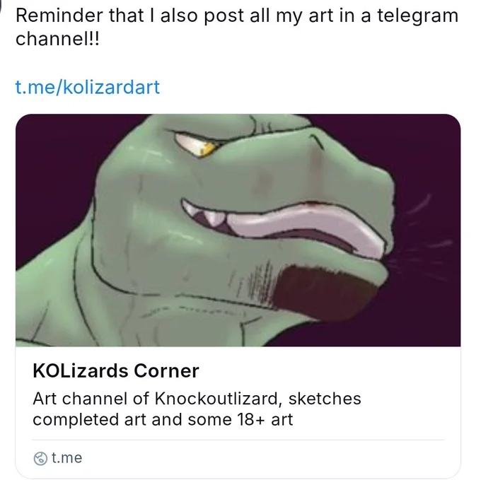Open the t.me/kolizardart link
The width and height of the screenshot is (481, 480).
(x=88, y=87)
